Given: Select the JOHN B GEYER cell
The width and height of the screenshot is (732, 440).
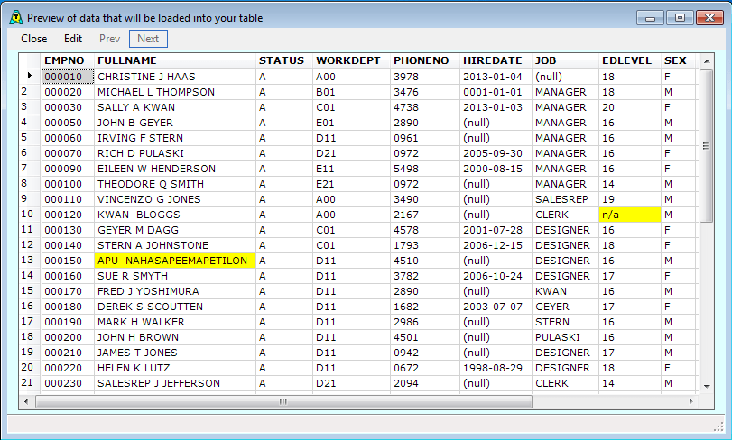Looking at the screenshot, I should [x=175, y=123].
